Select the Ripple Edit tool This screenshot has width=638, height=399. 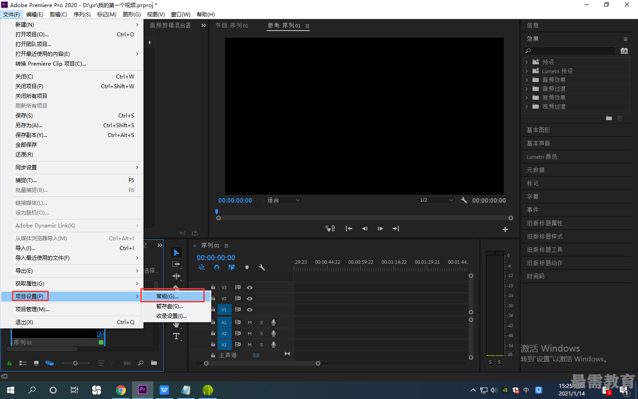pos(176,276)
